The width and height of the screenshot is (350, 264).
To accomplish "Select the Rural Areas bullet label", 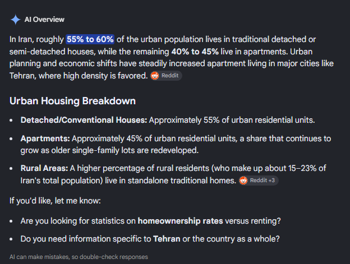I will (x=44, y=168).
